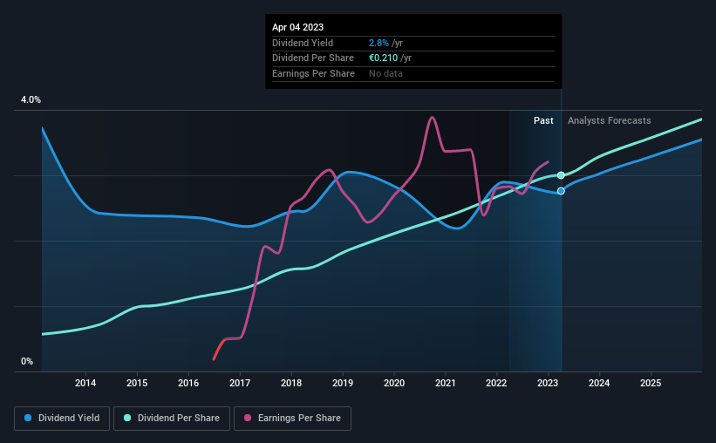The height and width of the screenshot is (443, 716).
Task: Click the 2017 x-axis label
Action: pyautogui.click(x=240, y=383)
